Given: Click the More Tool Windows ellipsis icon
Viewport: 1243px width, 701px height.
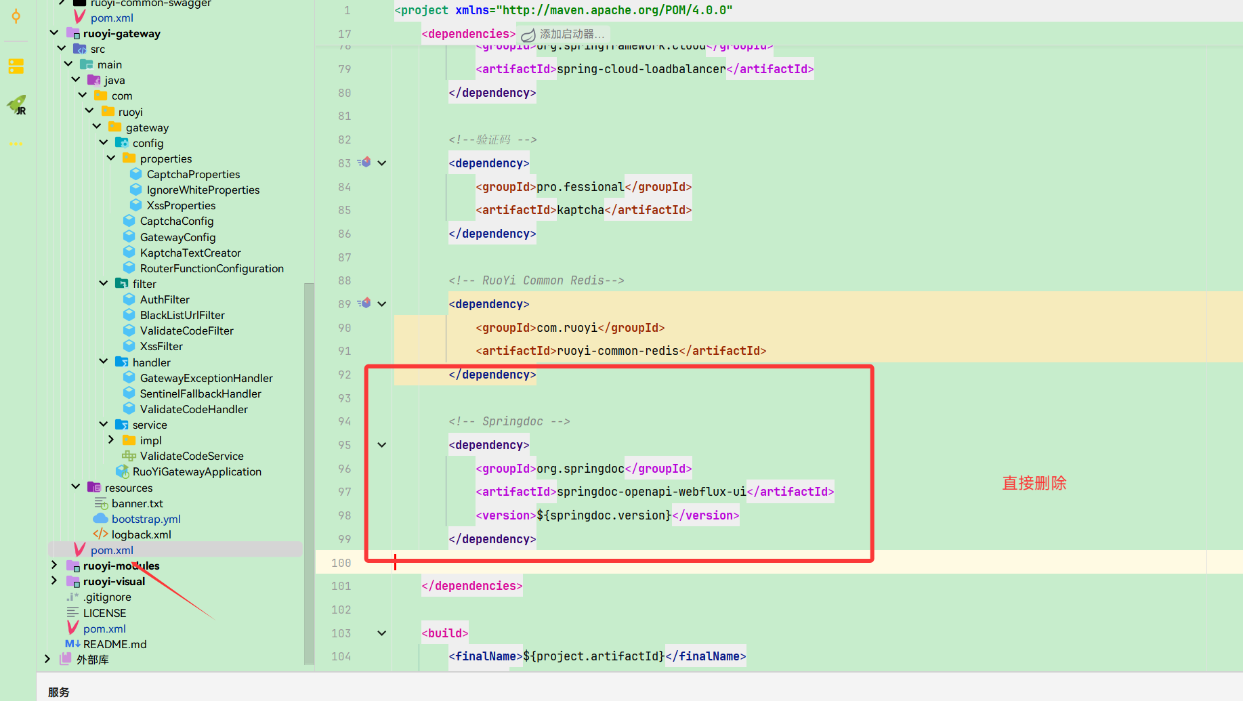Looking at the screenshot, I should point(16,144).
